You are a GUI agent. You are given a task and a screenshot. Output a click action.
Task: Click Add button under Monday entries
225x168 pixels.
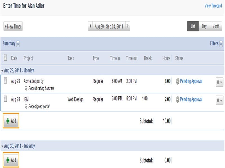point(11,121)
